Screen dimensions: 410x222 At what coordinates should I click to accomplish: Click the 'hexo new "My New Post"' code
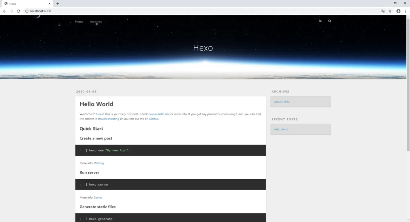[x=107, y=150]
